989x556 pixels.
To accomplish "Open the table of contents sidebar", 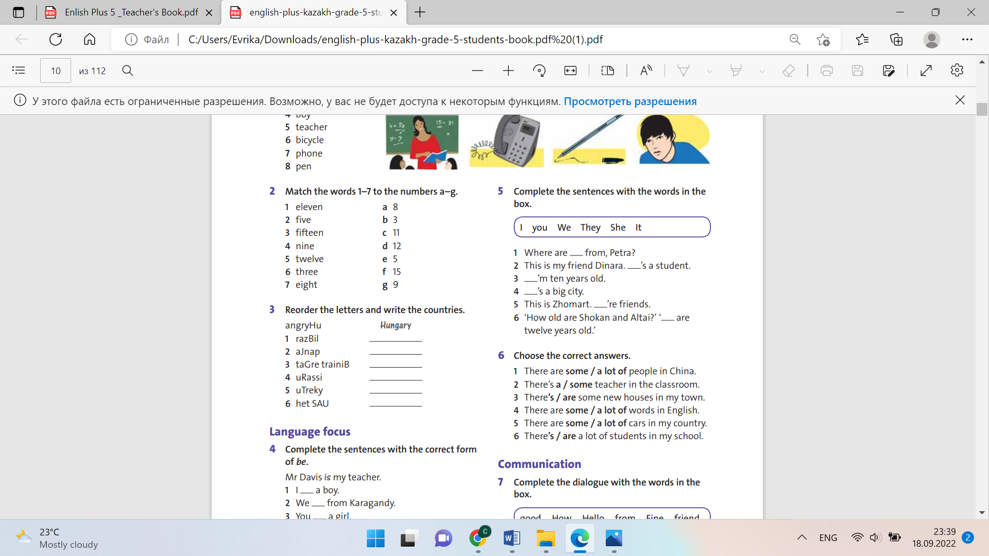I will tap(19, 71).
